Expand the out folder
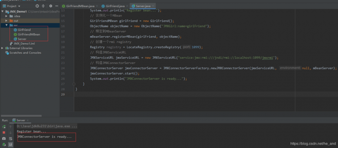This screenshot has height=148, width=338. pos(7,21)
